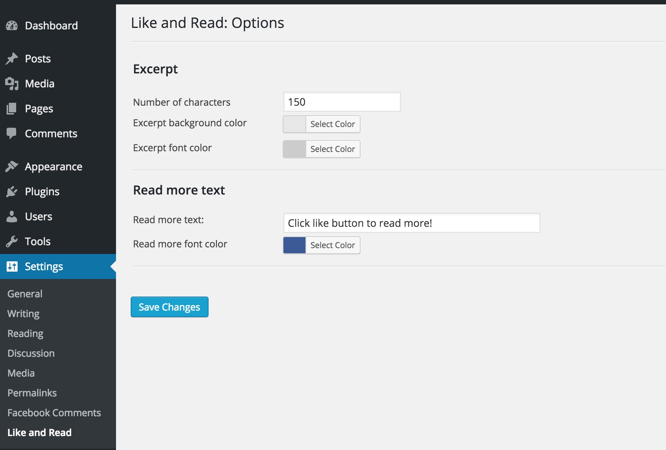This screenshot has height=450, width=666.
Task: Select Color for read more font
Action: coord(333,245)
